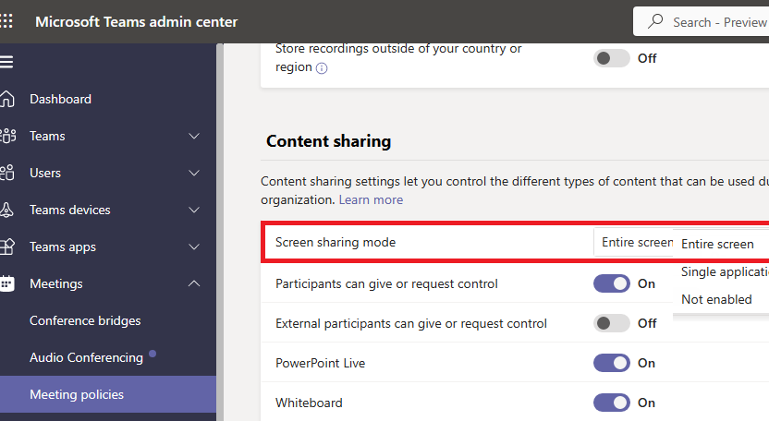This screenshot has height=421, width=769.
Task: Click the Teams apps label
Action: pyautogui.click(x=63, y=247)
